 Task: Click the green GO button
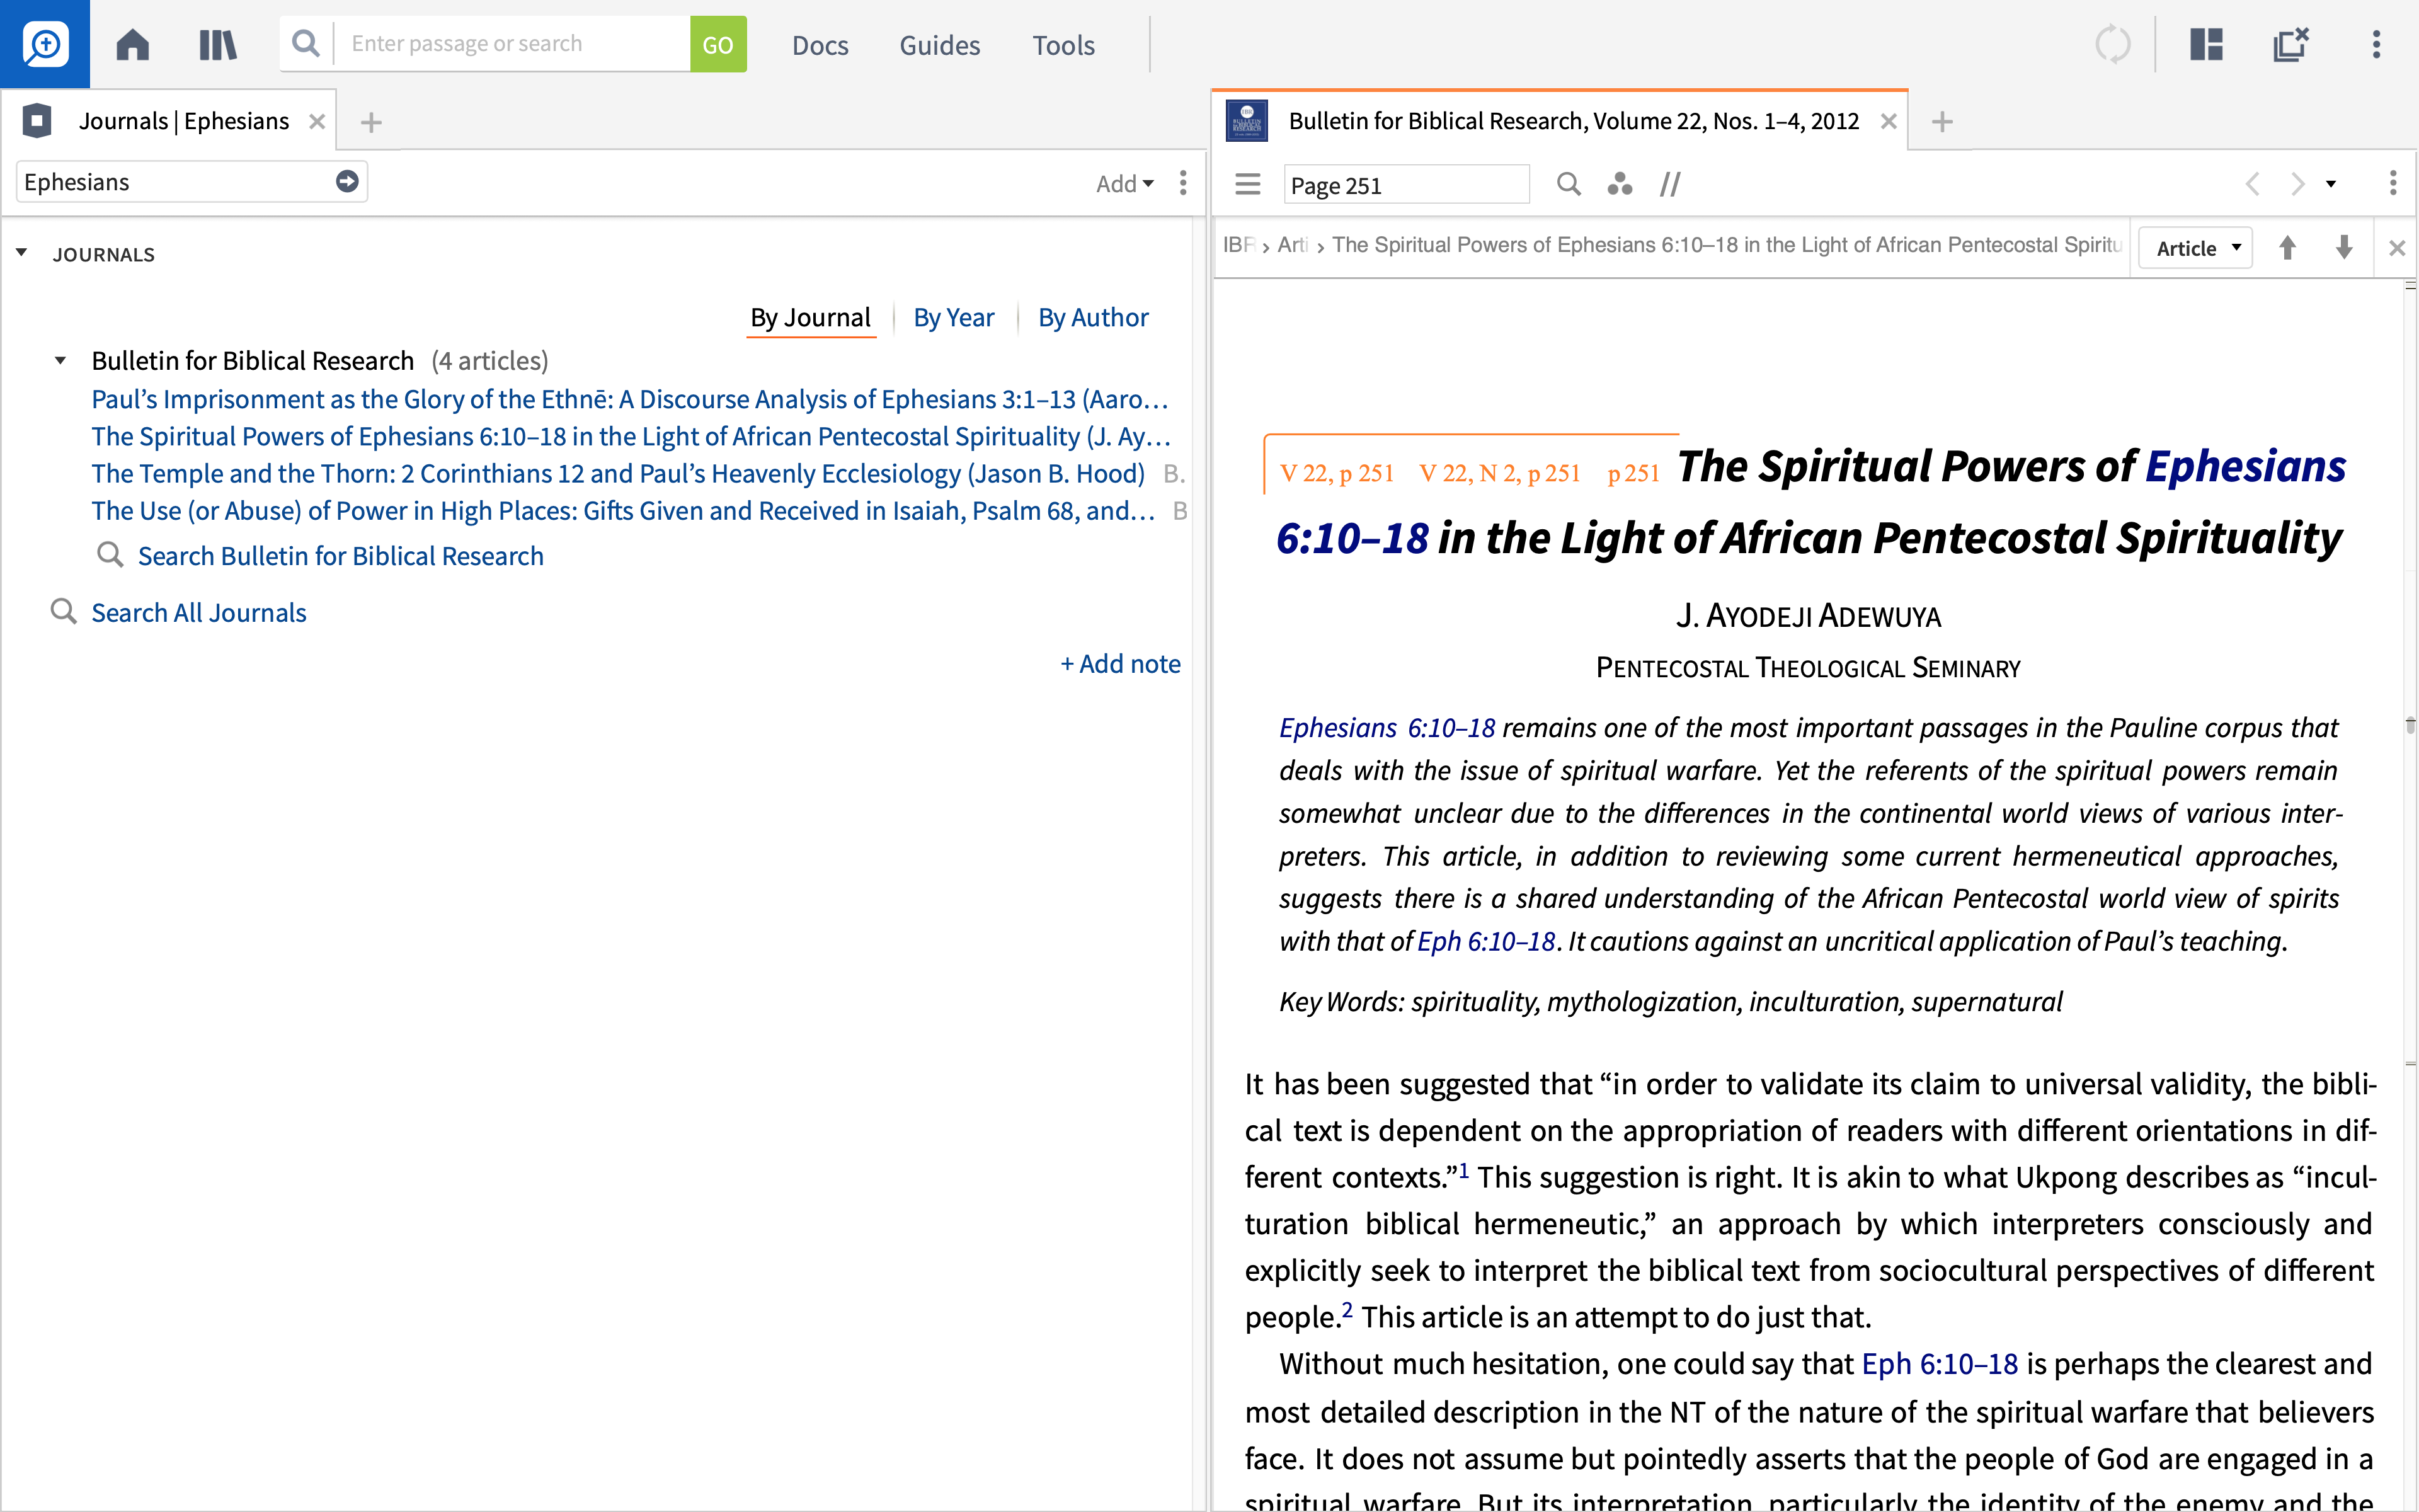[718, 44]
